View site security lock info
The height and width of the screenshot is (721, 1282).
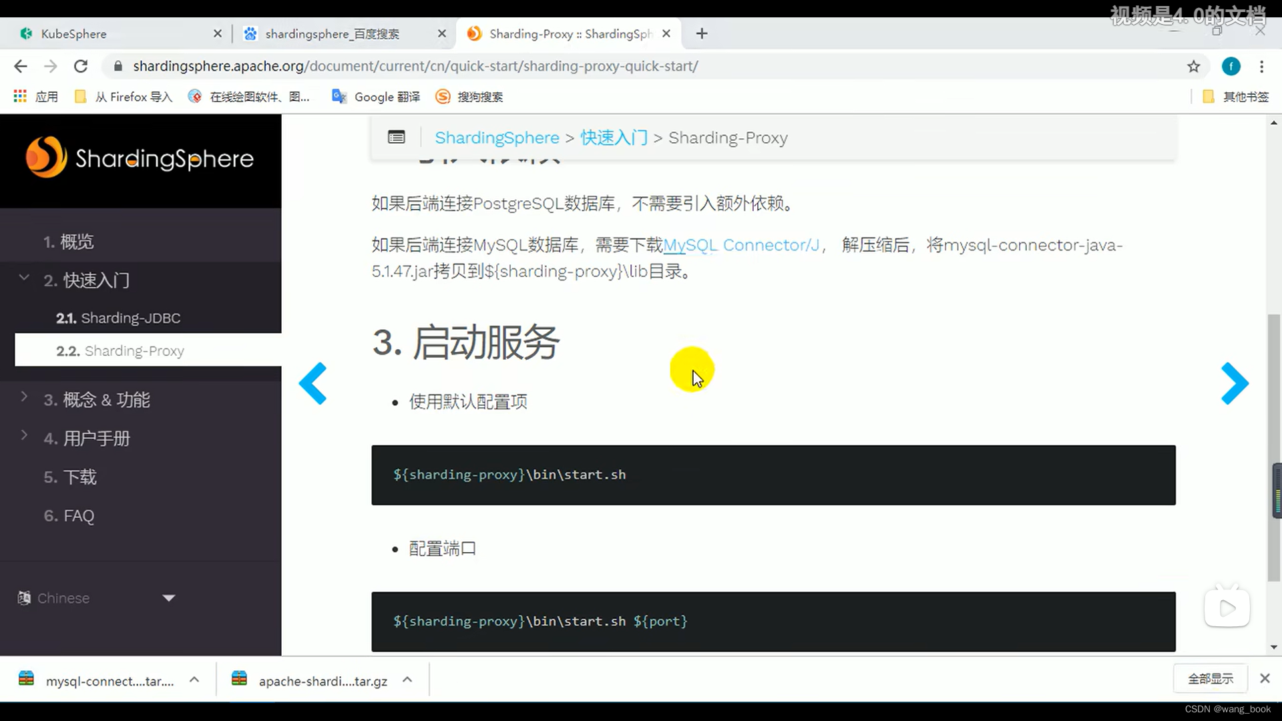point(118,66)
